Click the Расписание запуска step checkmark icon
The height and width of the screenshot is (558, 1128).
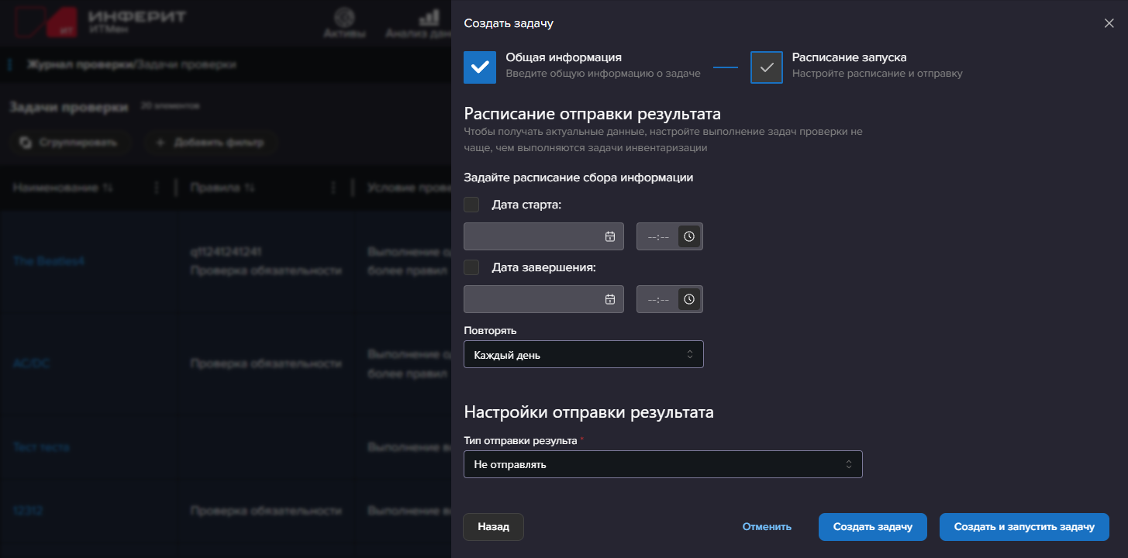coord(766,67)
